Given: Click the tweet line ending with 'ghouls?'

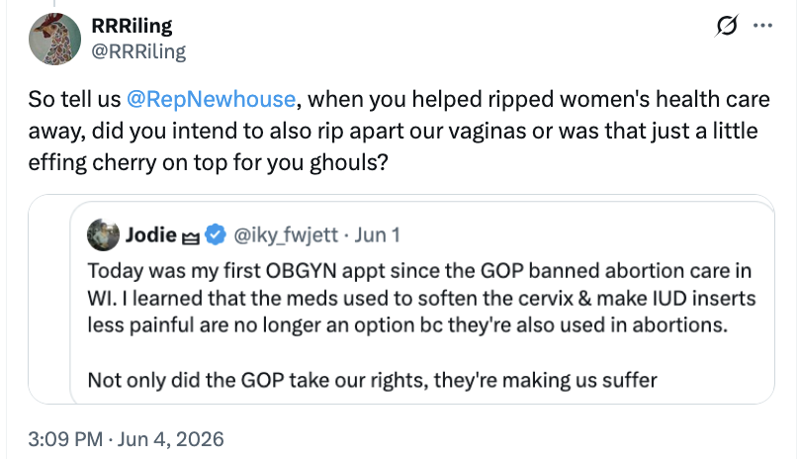Looking at the screenshot, I should pyautogui.click(x=208, y=162).
